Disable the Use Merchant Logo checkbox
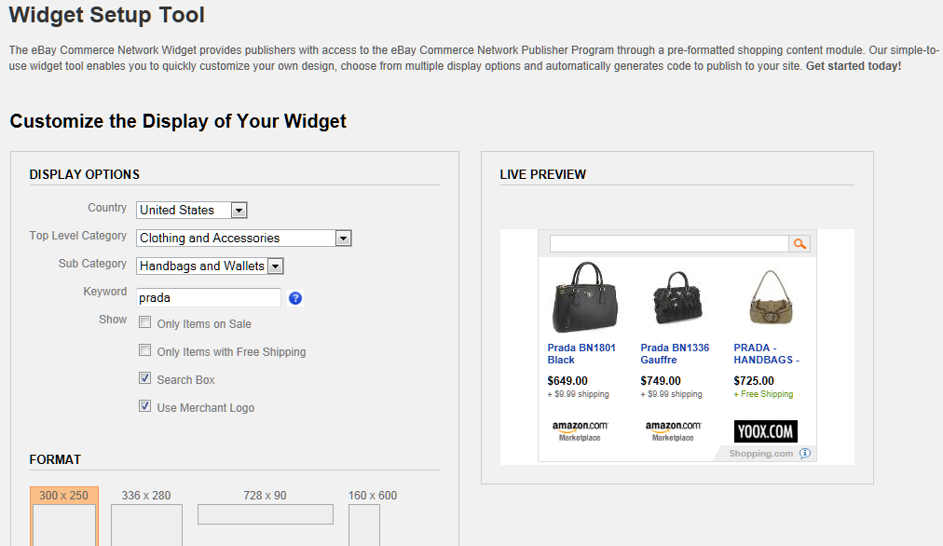 coord(145,407)
